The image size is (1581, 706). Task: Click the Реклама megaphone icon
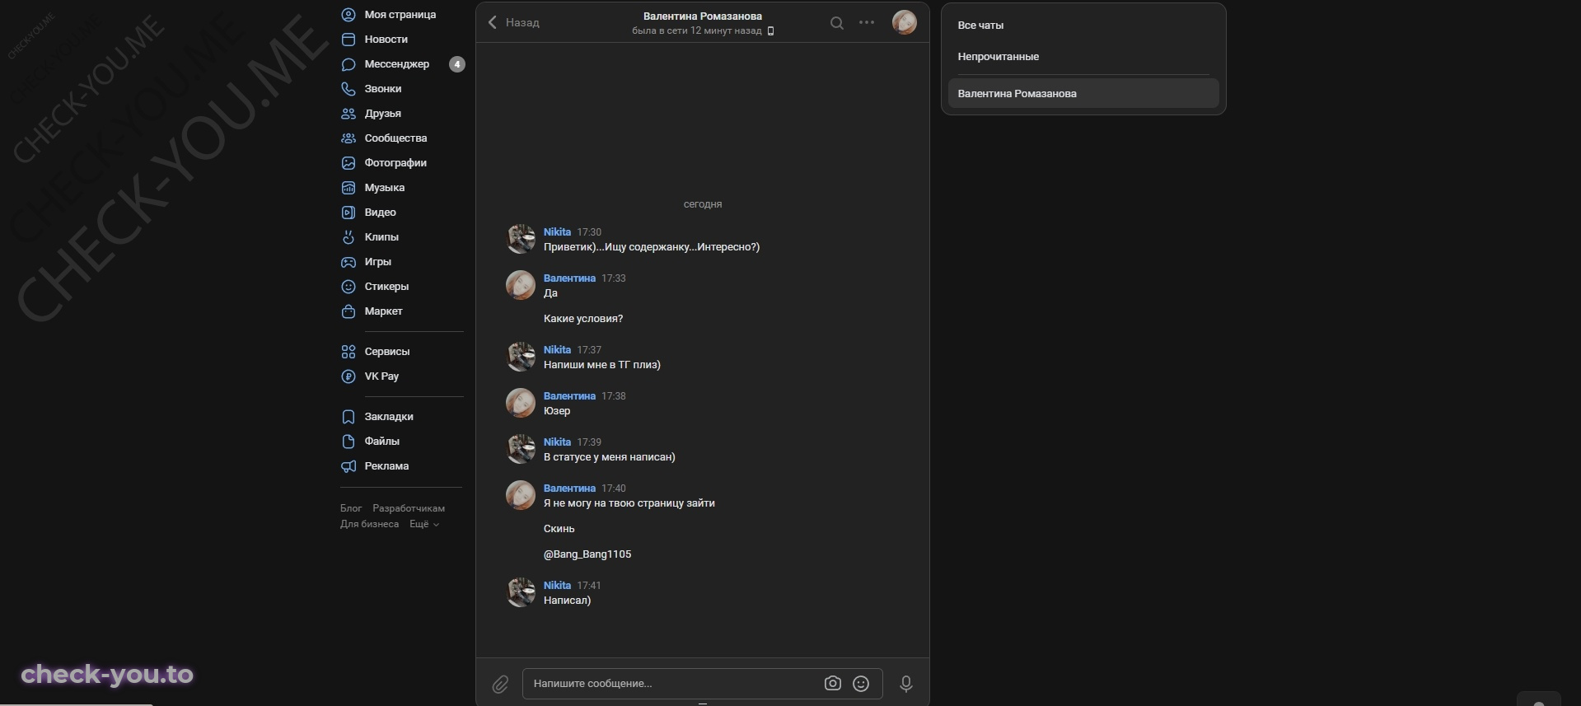pyautogui.click(x=348, y=466)
